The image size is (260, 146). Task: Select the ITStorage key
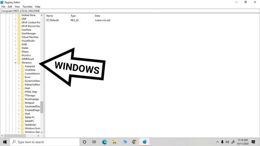[x=30, y=96]
